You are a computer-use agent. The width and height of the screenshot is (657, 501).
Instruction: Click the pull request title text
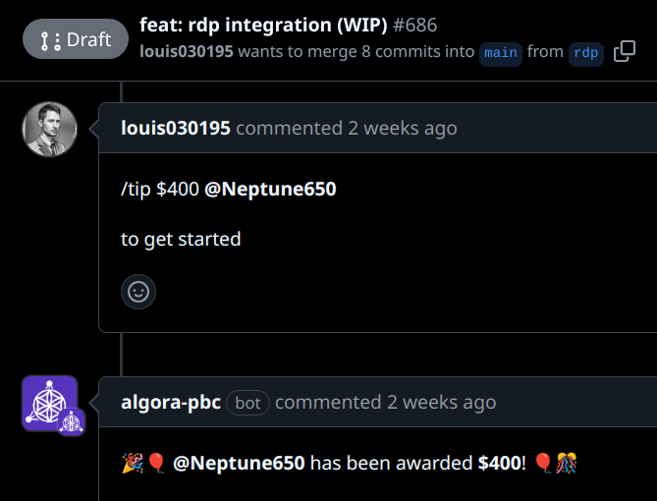coord(263,26)
